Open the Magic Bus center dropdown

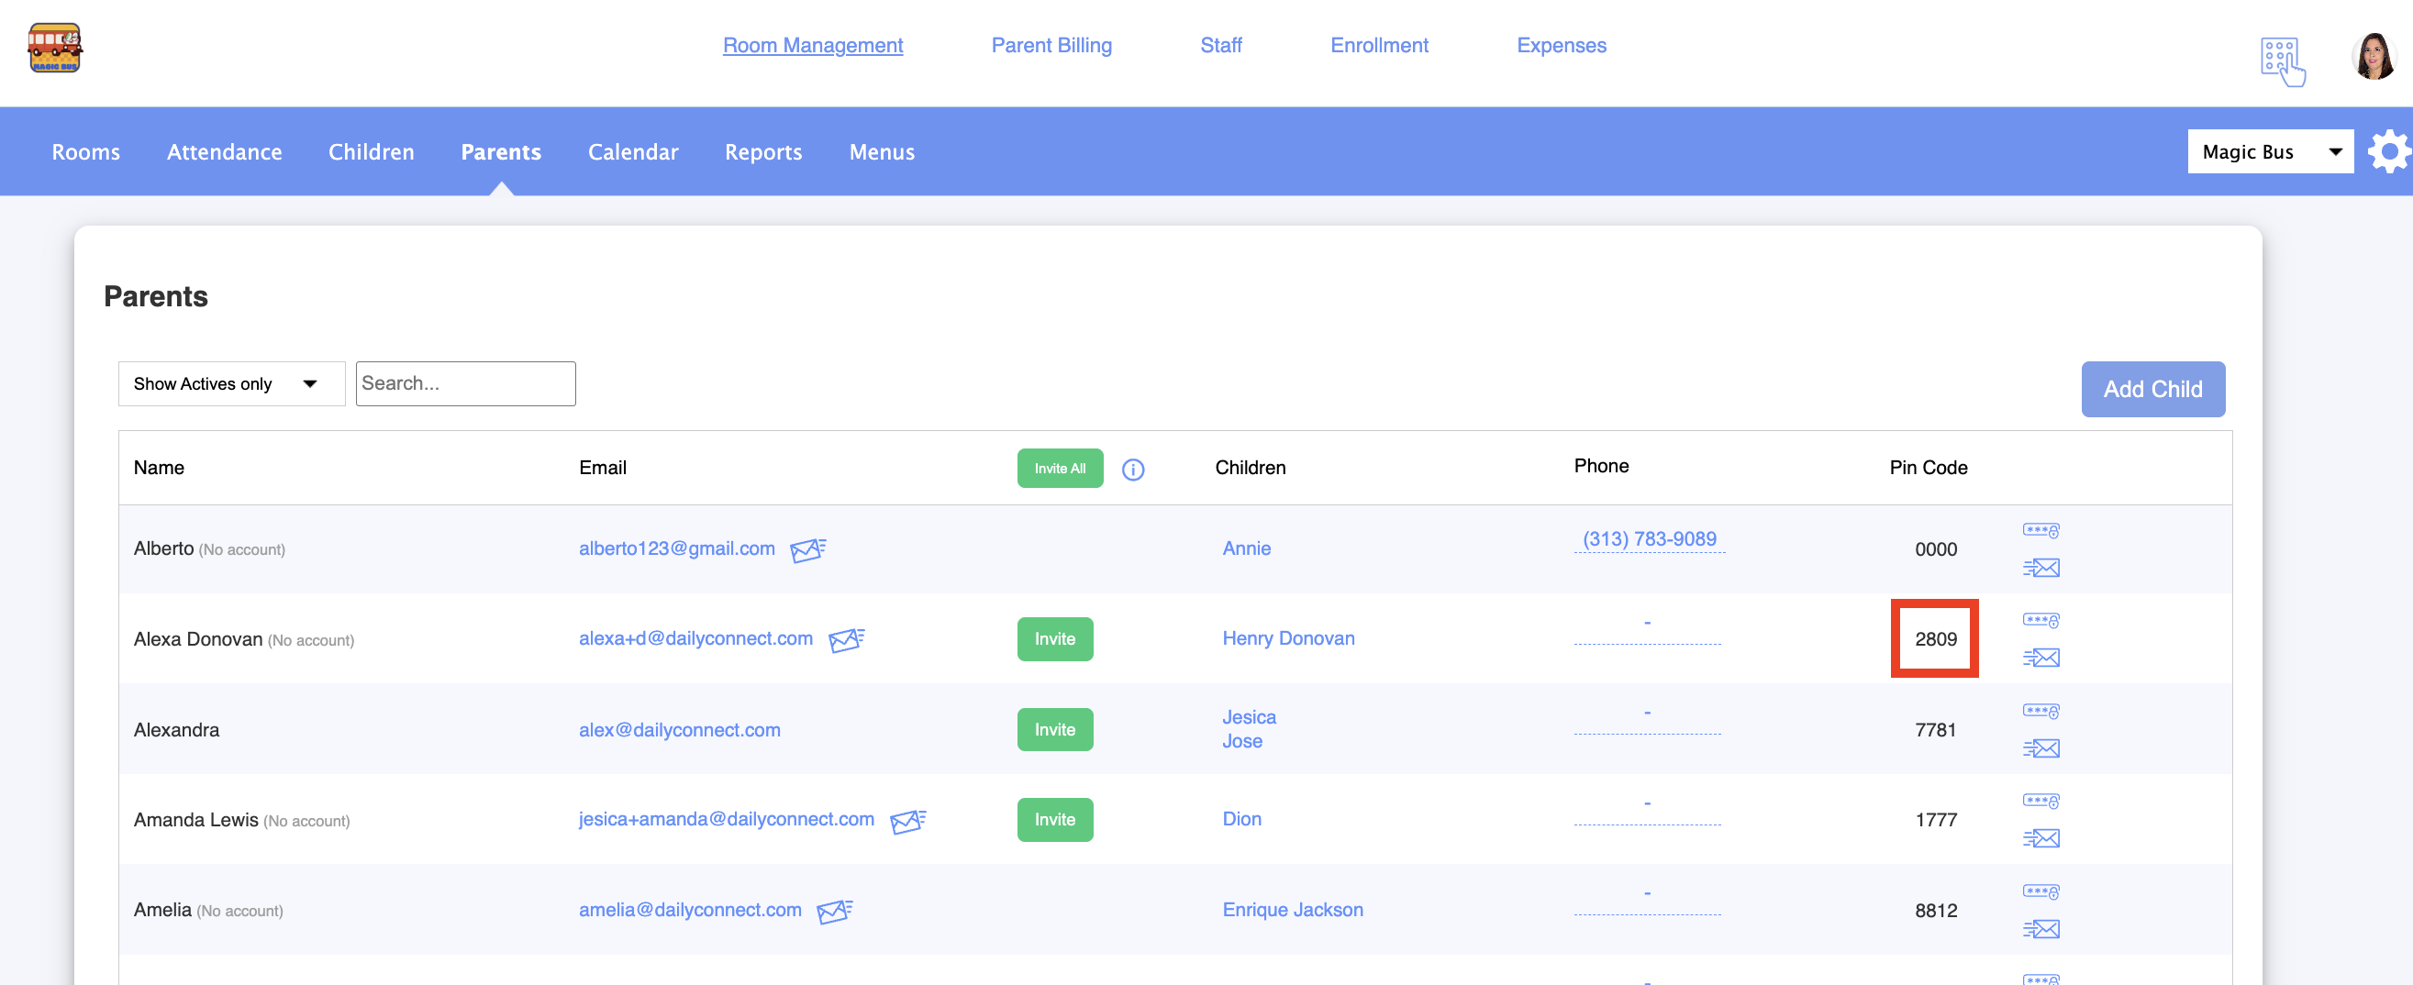(x=2270, y=151)
